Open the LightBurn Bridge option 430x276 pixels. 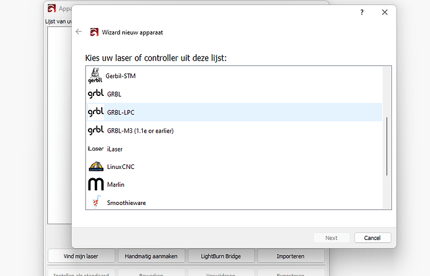[x=221, y=256]
